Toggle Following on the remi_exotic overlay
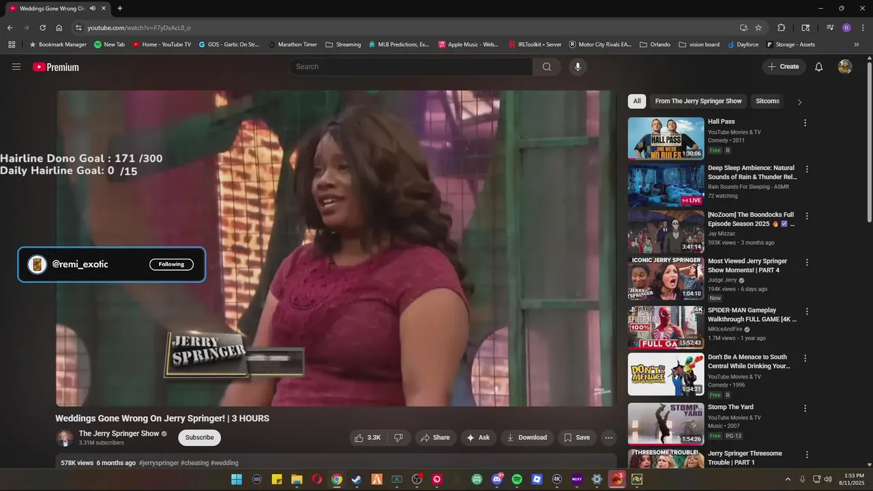This screenshot has height=491, width=873. tap(171, 265)
